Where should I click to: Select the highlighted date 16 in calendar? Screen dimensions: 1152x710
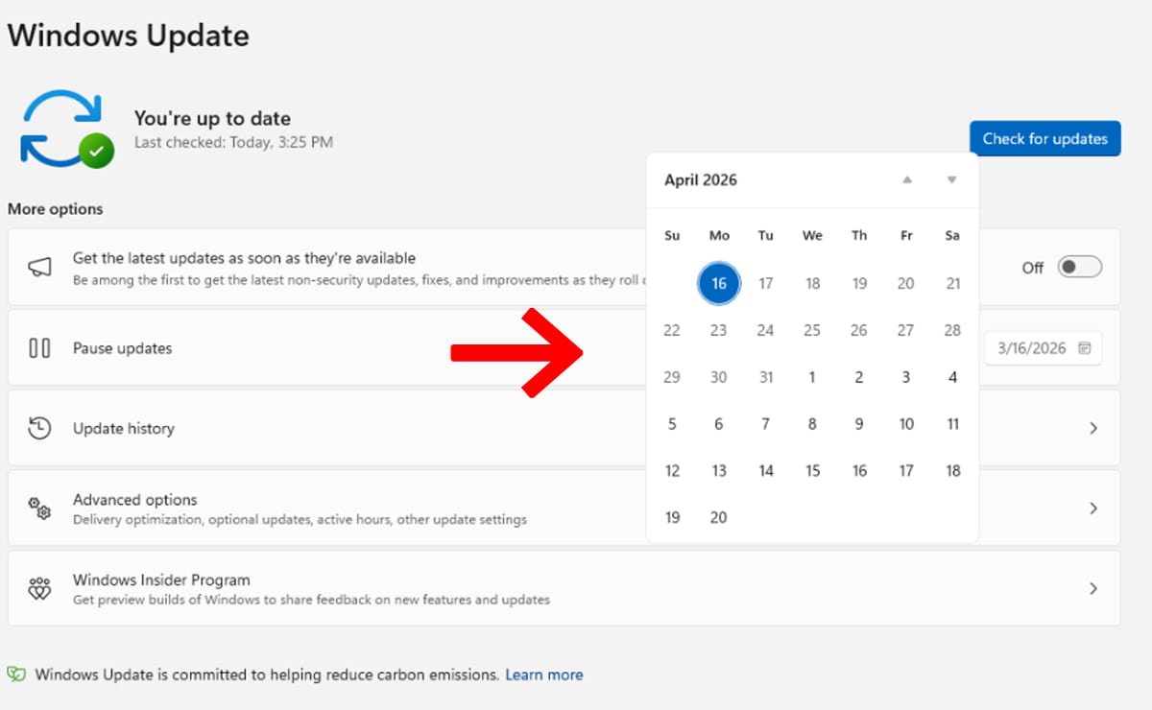(x=719, y=284)
